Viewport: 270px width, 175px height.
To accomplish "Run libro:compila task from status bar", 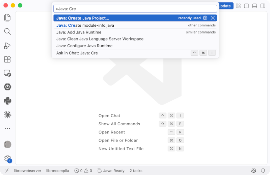I will tap(57, 171).
